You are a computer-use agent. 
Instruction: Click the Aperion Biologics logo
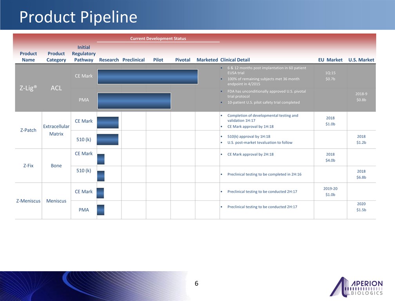(x=356, y=286)
